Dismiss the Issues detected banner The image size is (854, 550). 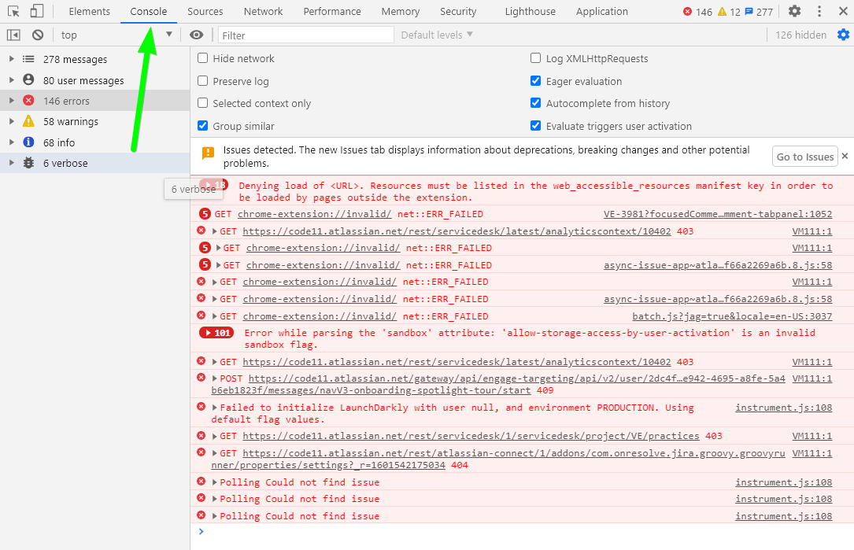(x=845, y=156)
